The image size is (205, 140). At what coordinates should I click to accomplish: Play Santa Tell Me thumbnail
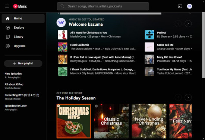149,47
